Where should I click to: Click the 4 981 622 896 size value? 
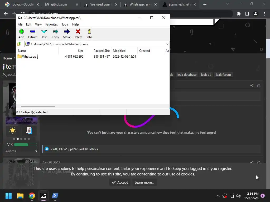[x=74, y=57]
